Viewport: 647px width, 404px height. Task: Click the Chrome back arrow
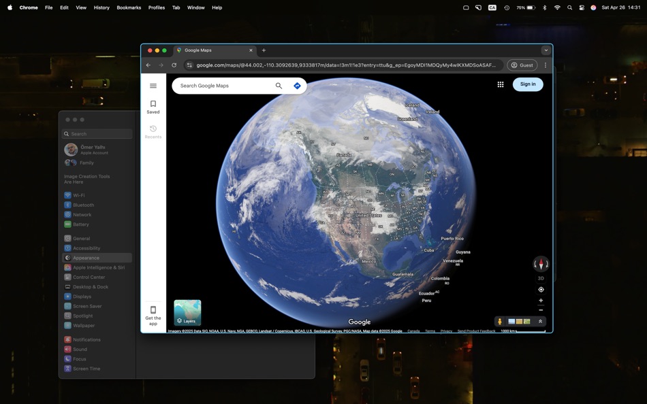(x=148, y=65)
